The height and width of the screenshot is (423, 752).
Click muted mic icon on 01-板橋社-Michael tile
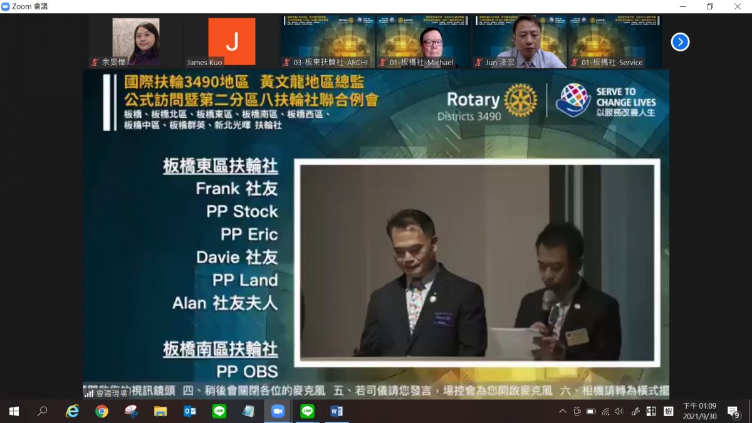click(382, 62)
